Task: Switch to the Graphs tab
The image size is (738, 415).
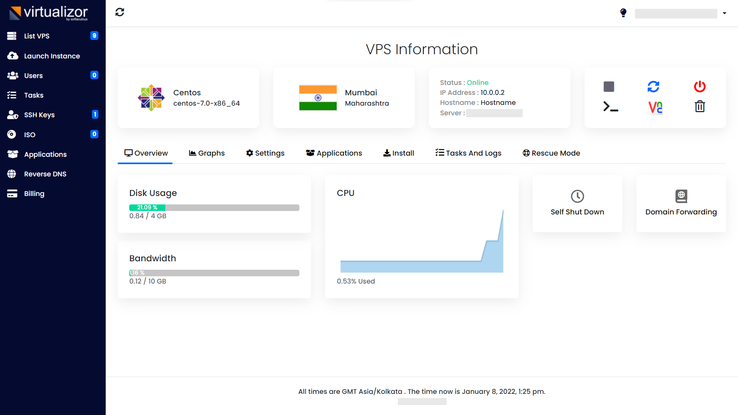Action: point(207,153)
